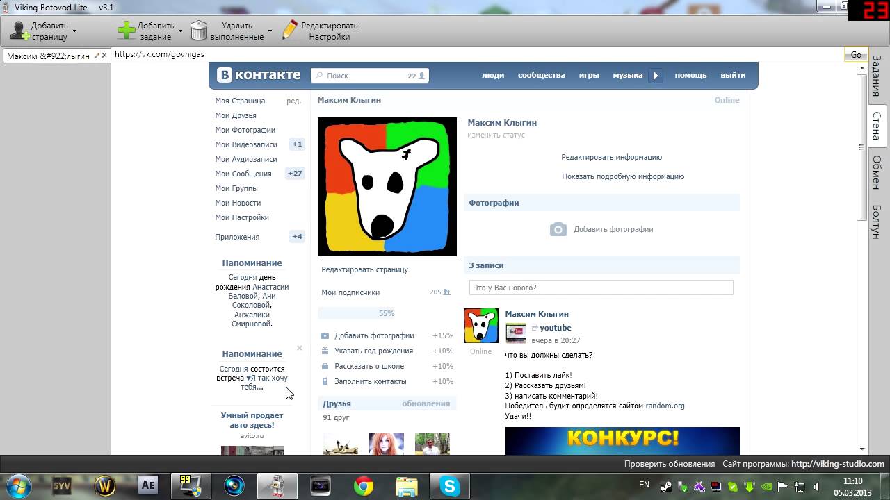Click the large dog profile avatar
The height and width of the screenshot is (500, 890).
tap(387, 187)
